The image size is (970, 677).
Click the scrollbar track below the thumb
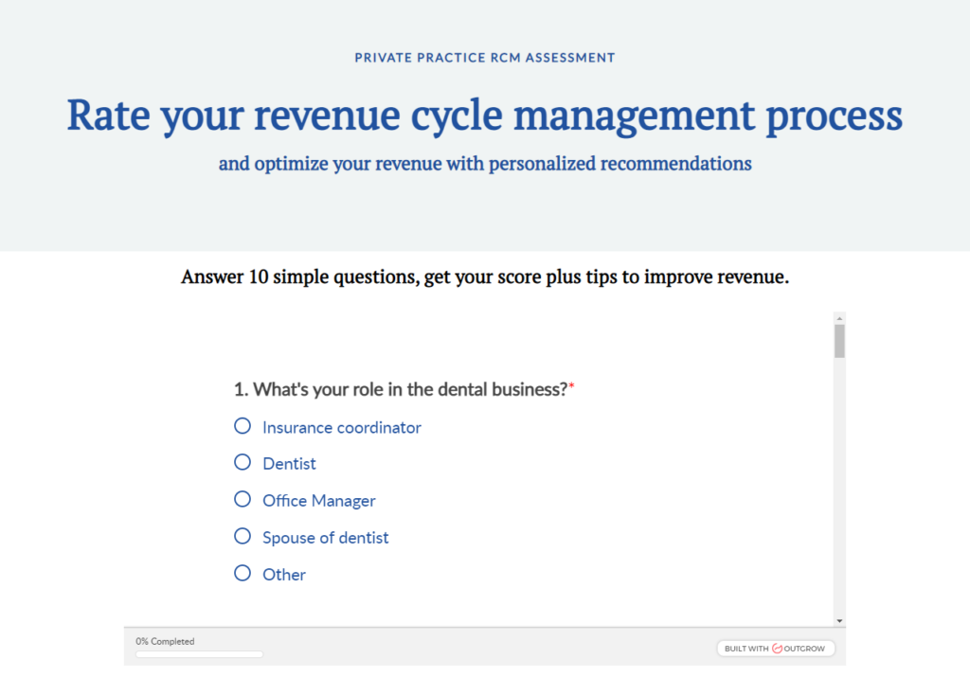pos(839,473)
